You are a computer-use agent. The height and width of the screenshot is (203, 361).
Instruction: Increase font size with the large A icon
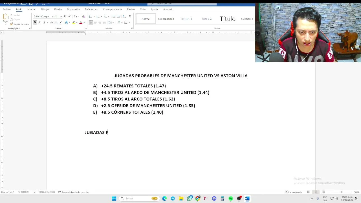tap(65, 16)
